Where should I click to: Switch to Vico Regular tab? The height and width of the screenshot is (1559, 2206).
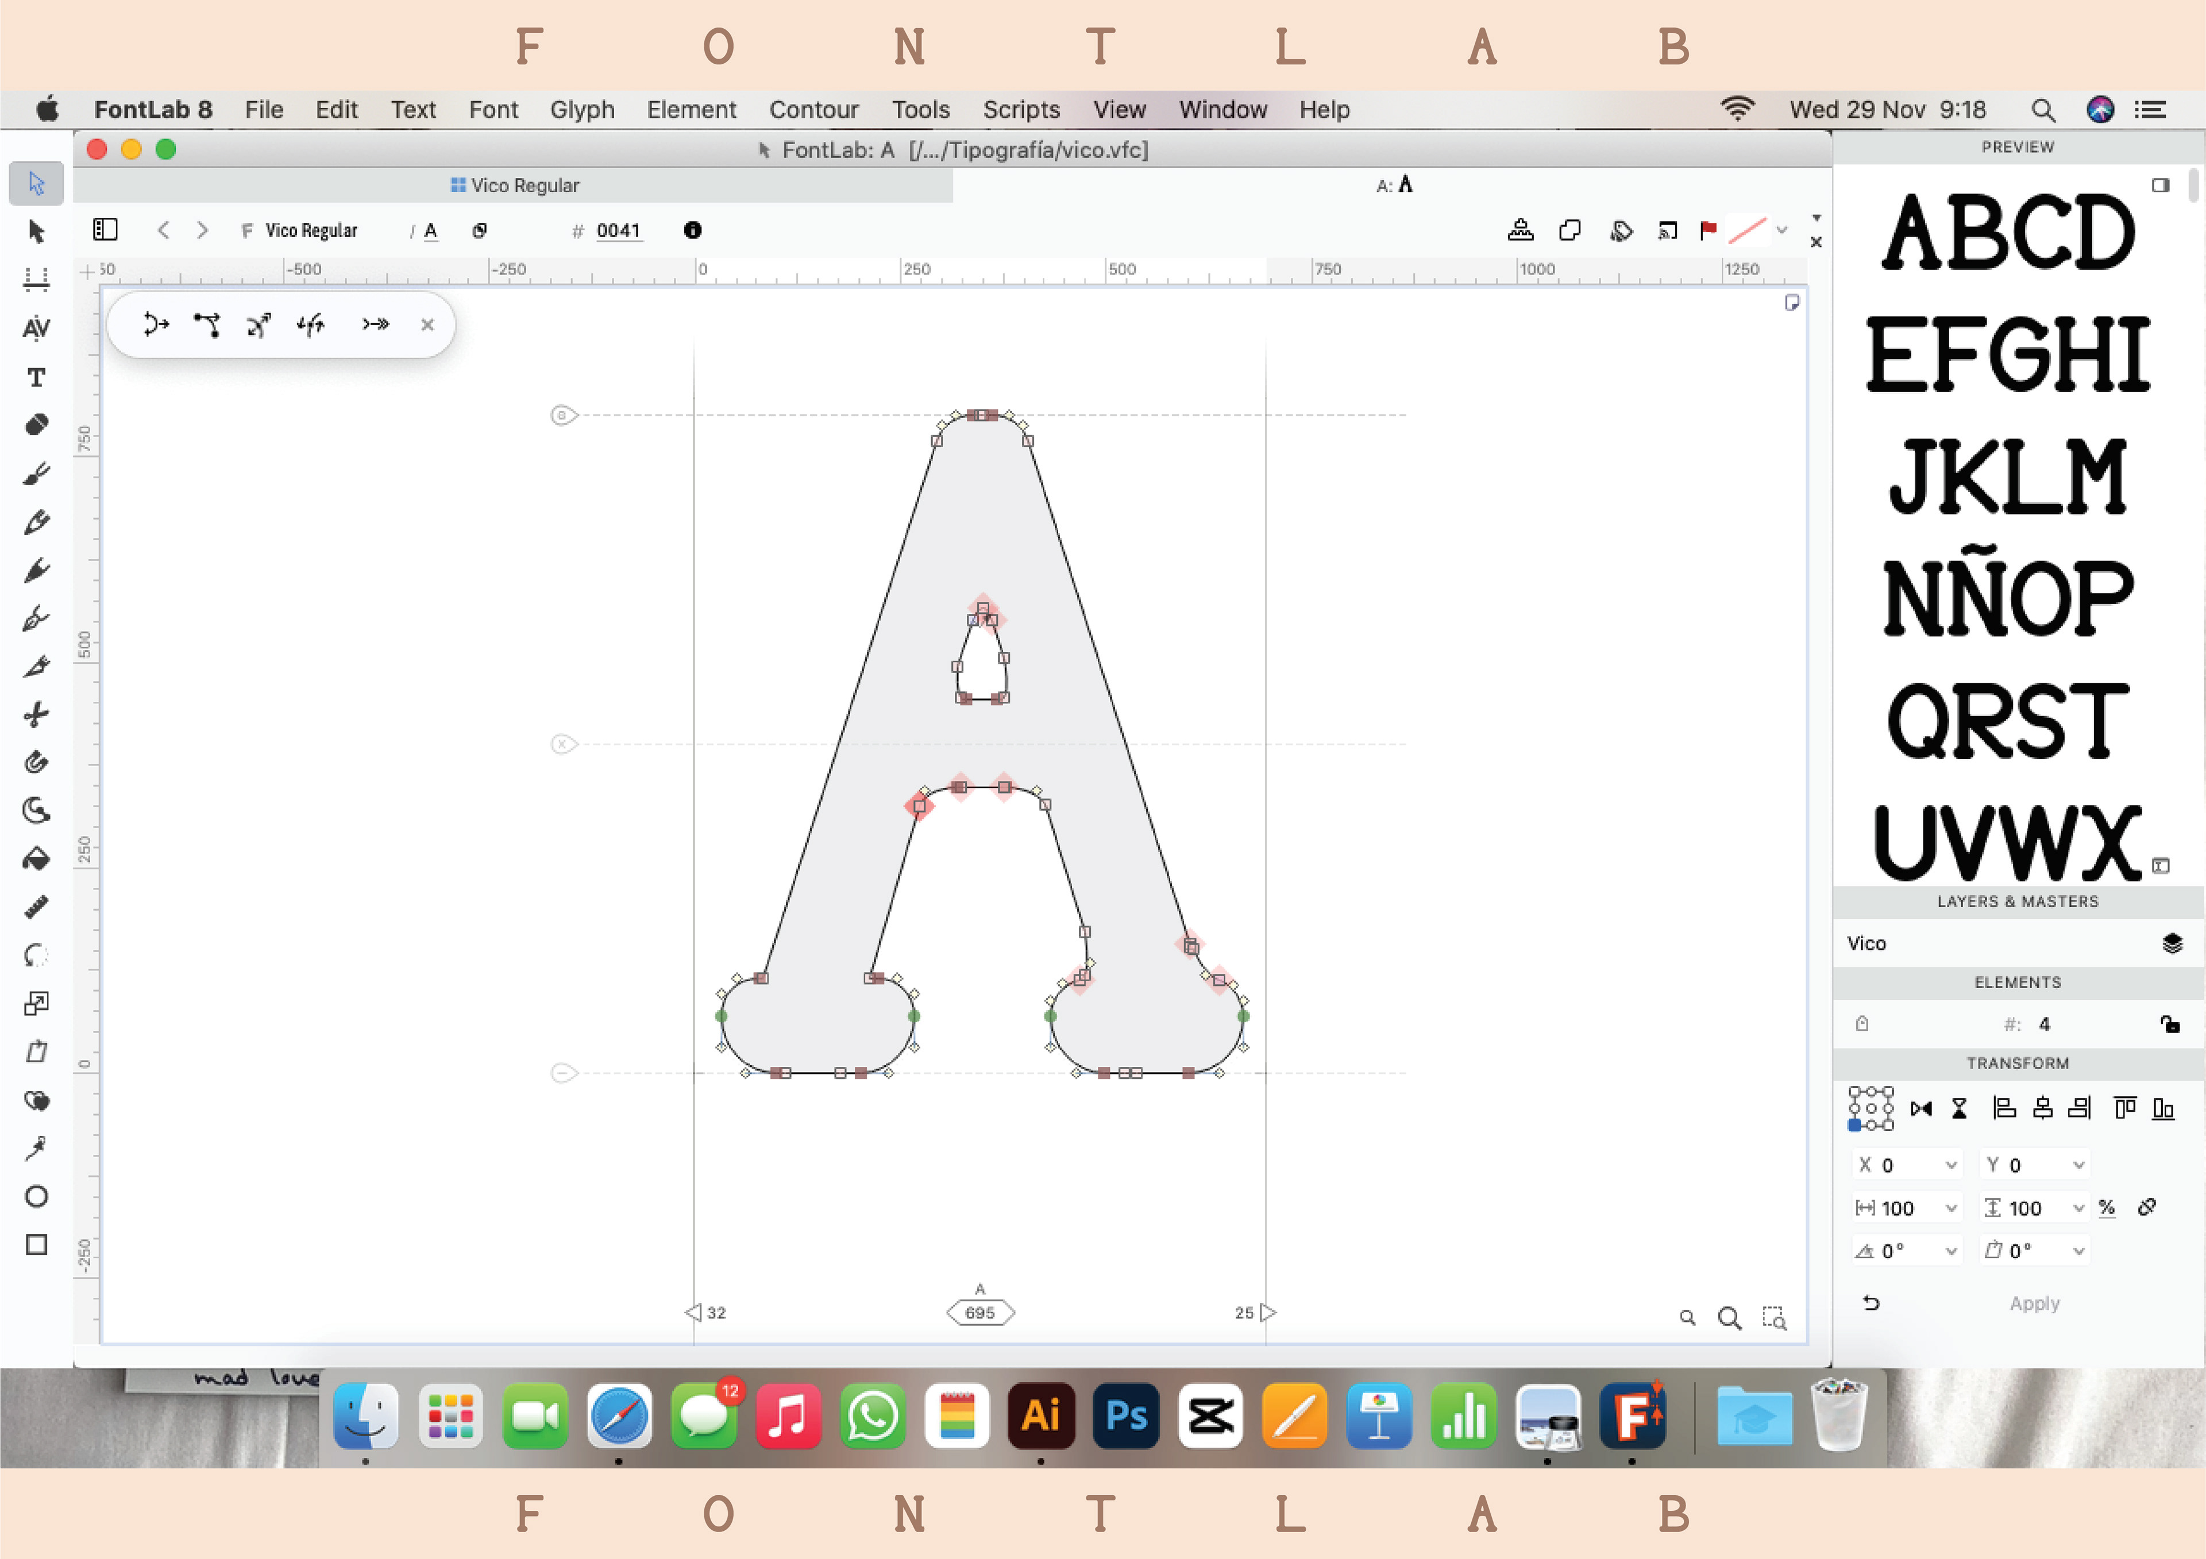515,185
